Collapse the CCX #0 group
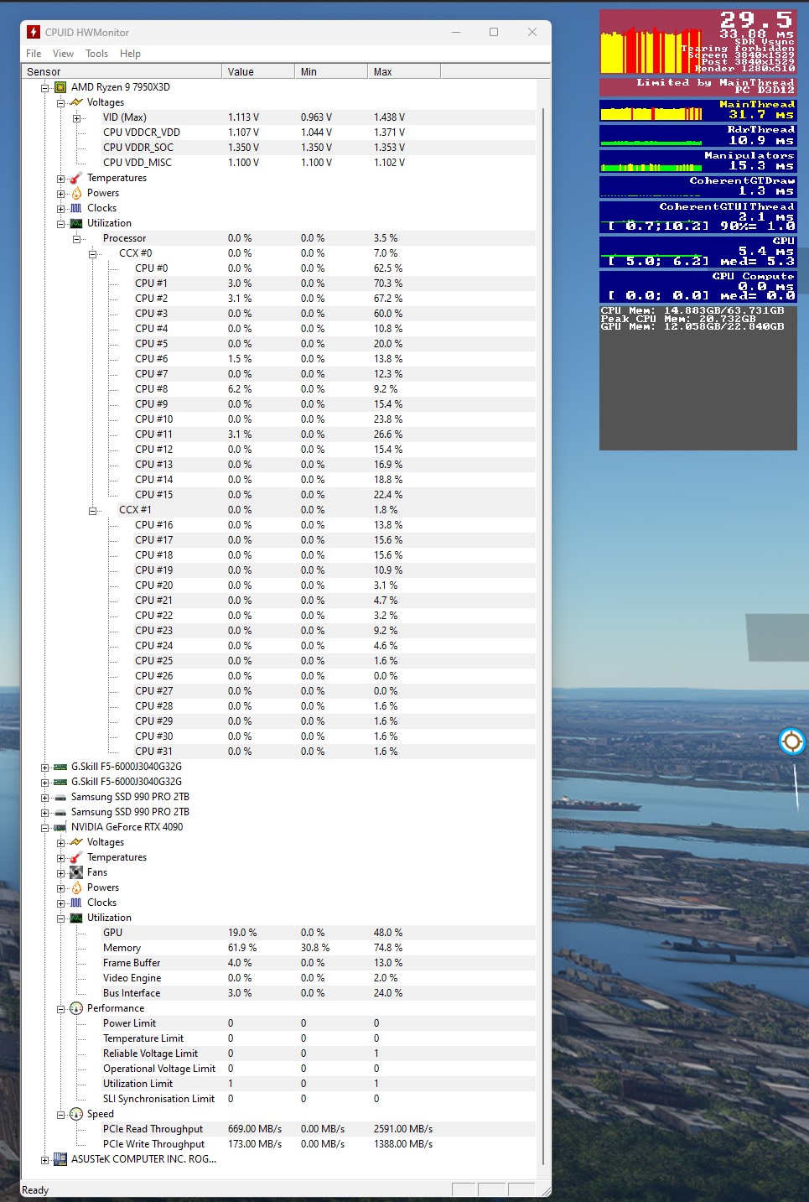The height and width of the screenshot is (1202, 809). (93, 254)
